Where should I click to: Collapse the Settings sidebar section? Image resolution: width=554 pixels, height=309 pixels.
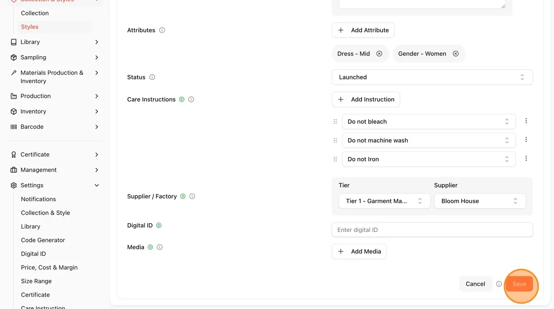click(x=55, y=185)
